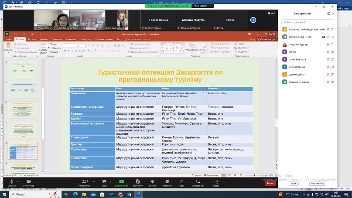Expand audio options arrow beside Unmute
Viewport: 352px width, 198px height.
(17, 181)
